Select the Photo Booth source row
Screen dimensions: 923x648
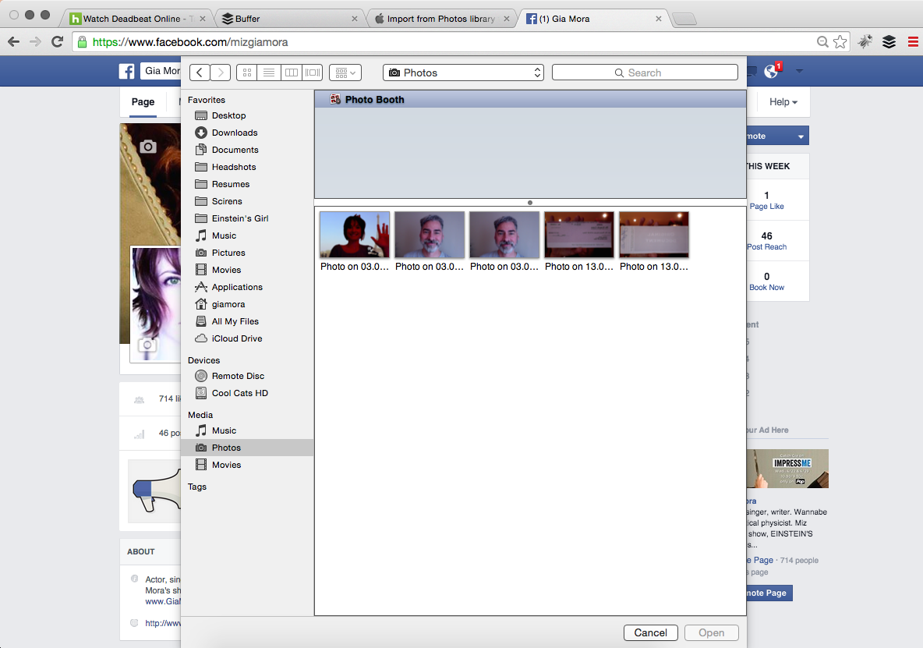coord(530,100)
